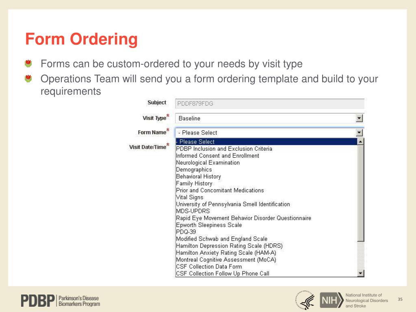Click the form list scrollbar thumb
416x312 pixels.
click(x=360, y=193)
